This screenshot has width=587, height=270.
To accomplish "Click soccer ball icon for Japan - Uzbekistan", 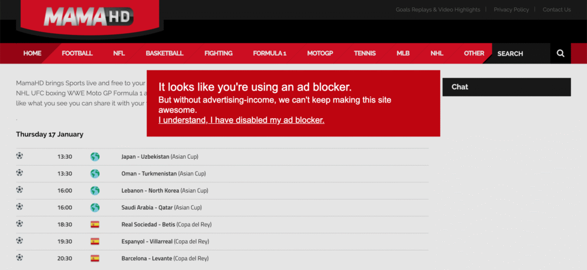I will 19,156.
